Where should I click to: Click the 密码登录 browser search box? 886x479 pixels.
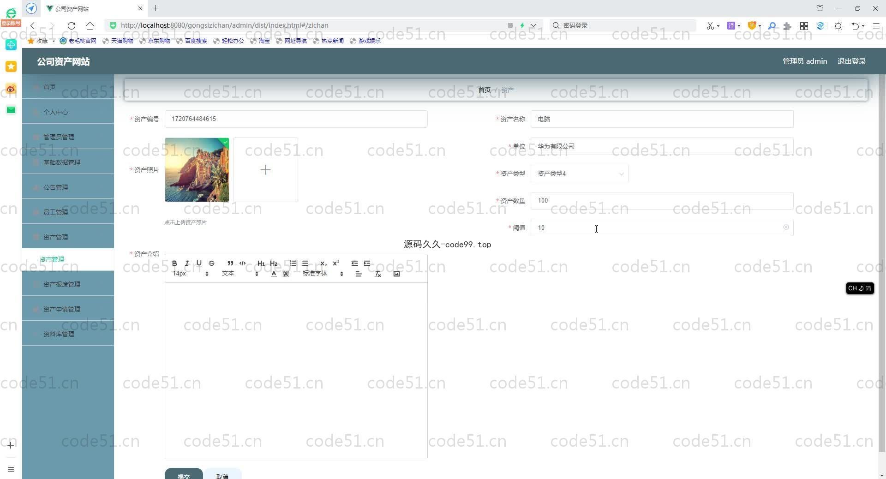click(x=623, y=25)
